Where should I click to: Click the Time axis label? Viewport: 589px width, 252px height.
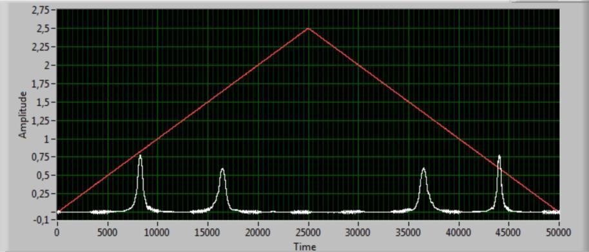click(305, 247)
